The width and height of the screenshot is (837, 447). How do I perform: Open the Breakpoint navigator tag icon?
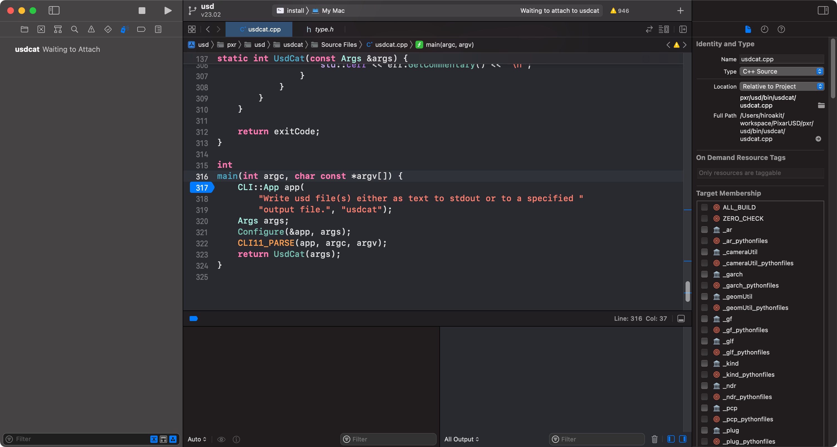(x=141, y=29)
